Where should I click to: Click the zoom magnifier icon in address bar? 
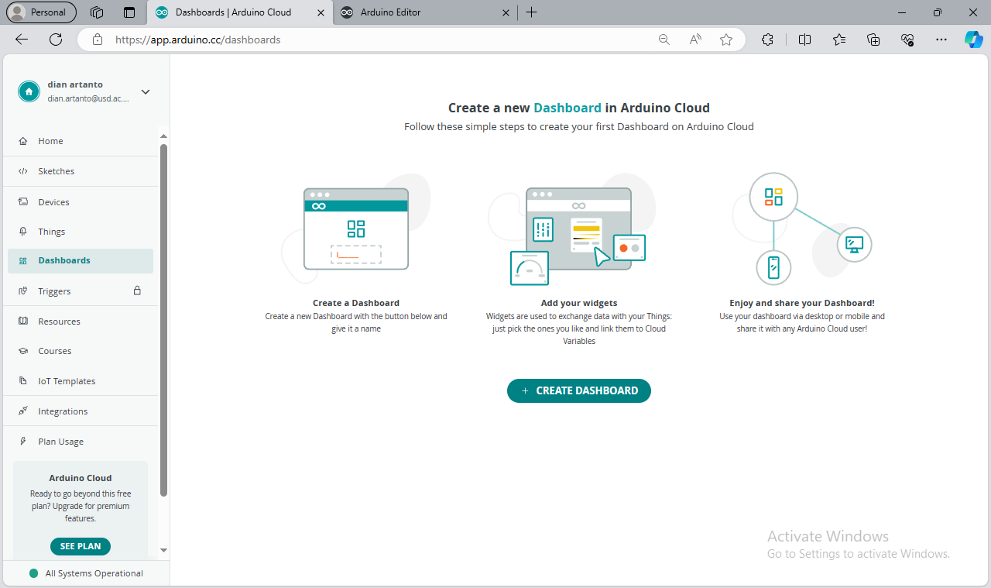664,40
